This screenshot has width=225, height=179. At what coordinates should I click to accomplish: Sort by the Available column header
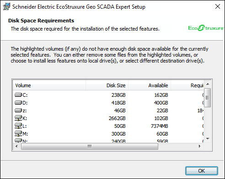[x=150, y=85]
